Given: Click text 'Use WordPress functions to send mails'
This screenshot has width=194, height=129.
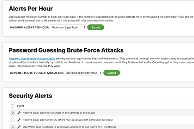Looking at the screenshot, I should point(46,127).
